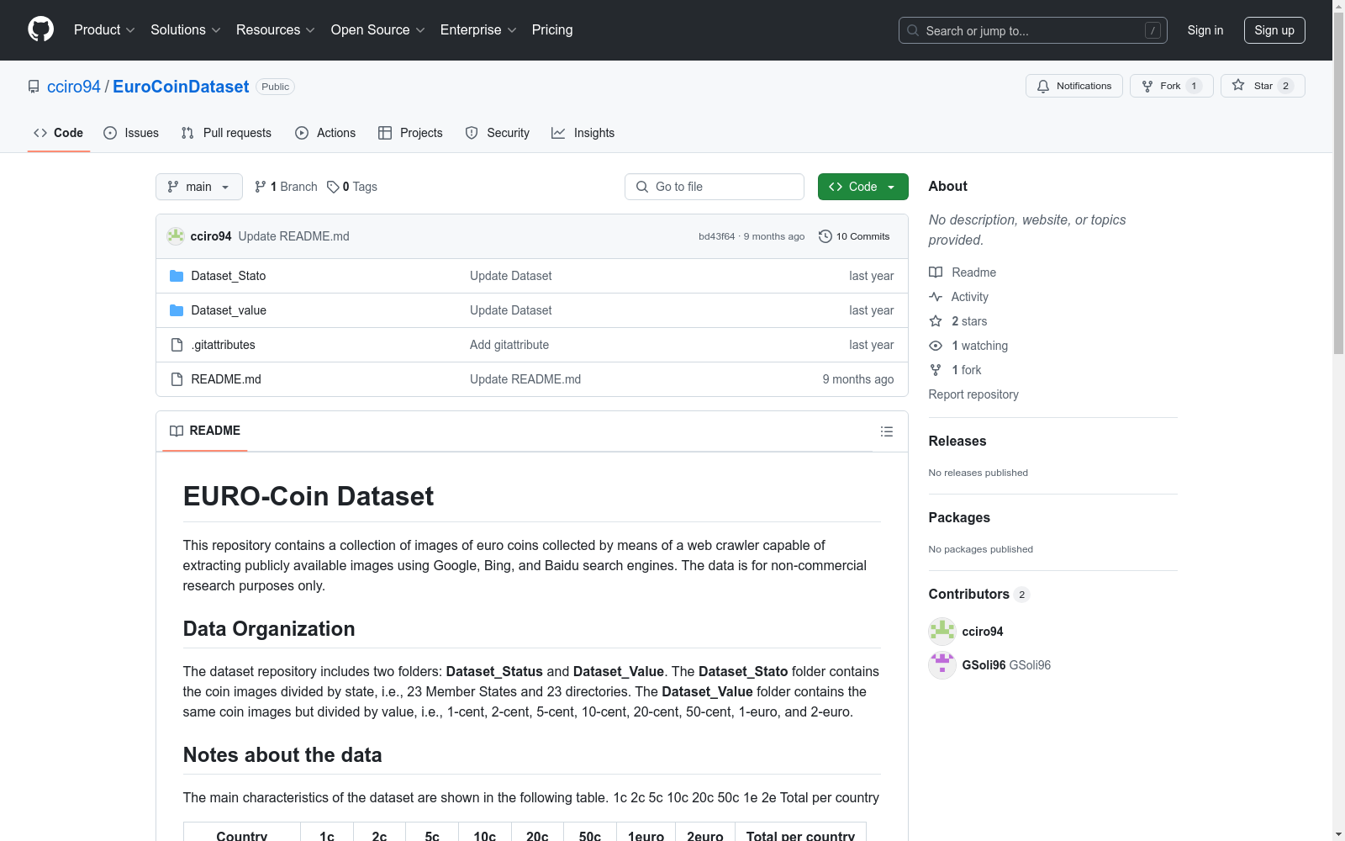Click the commits history clock icon
The image size is (1345, 841).
click(825, 236)
